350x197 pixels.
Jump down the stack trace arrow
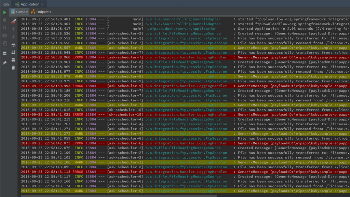tap(13, 37)
